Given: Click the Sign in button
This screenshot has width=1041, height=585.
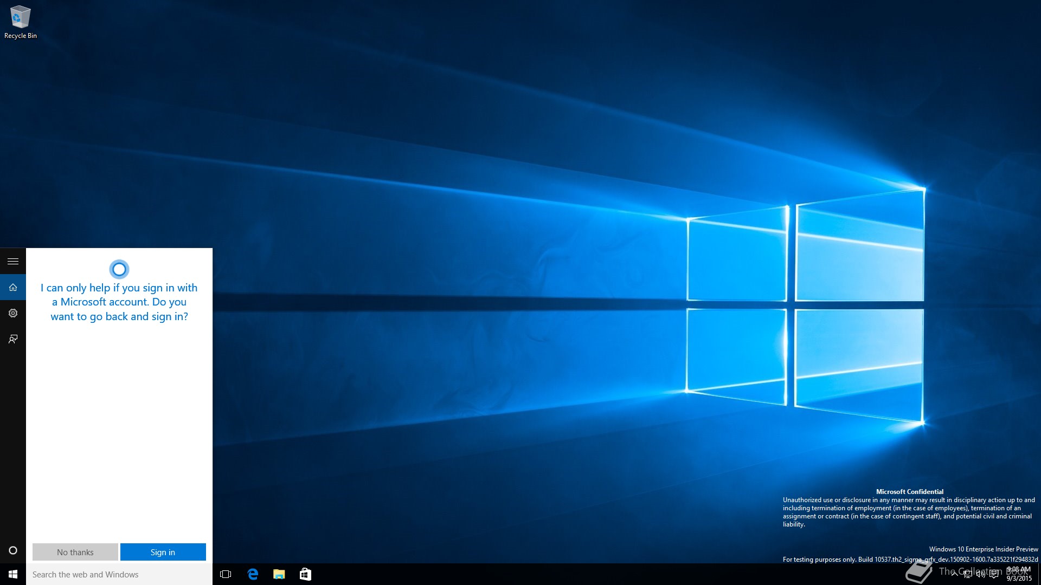Looking at the screenshot, I should (163, 552).
